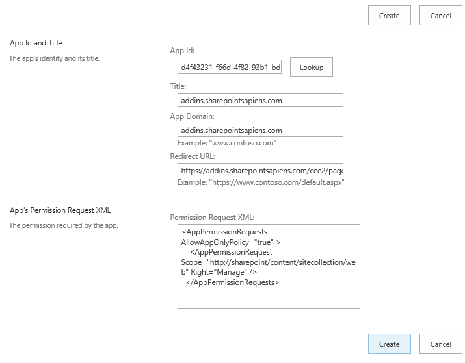Focus the App Domain input field

(260, 130)
